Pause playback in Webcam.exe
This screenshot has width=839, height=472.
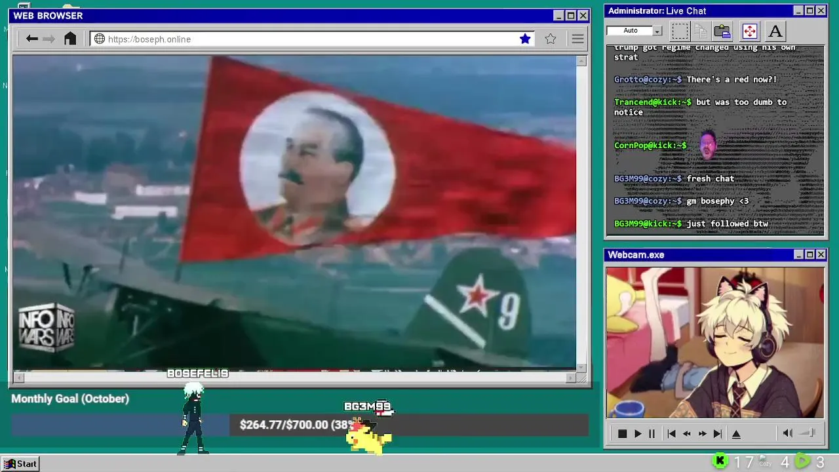click(652, 433)
